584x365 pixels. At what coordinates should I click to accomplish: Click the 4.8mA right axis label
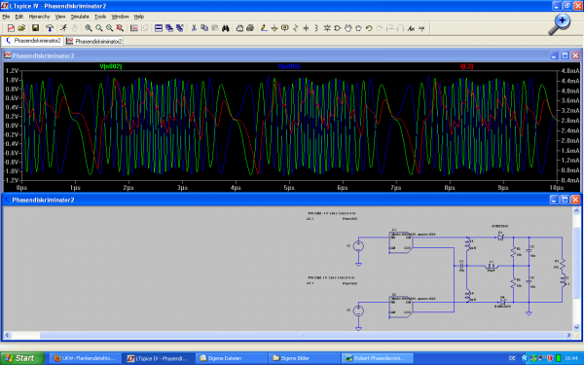569,70
